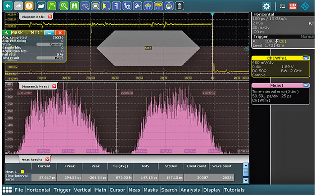This screenshot has height=195, width=315.
Task: Collapse the Ch1Wfm1 signal panel
Action: point(306,58)
